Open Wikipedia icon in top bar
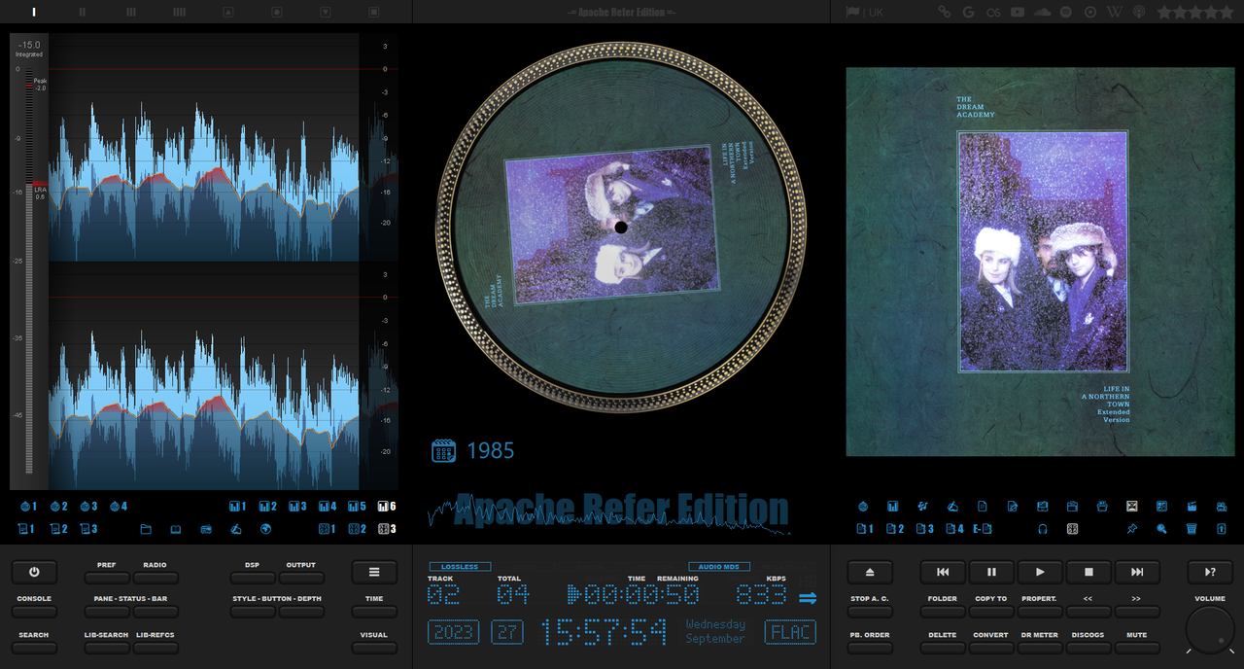1244x669 pixels. (x=1115, y=12)
